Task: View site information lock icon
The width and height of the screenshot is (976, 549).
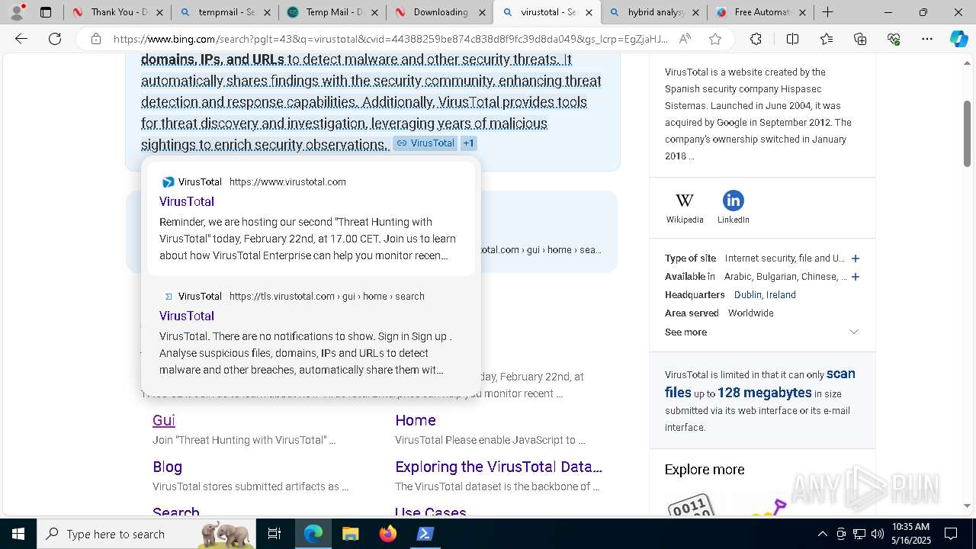Action: click(x=96, y=39)
